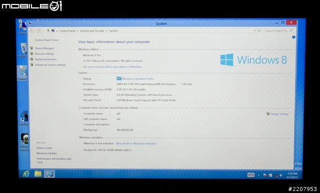Open Action Center under See also
Image resolution: width=320 pixels, height=193 pixels.
[x=44, y=148]
